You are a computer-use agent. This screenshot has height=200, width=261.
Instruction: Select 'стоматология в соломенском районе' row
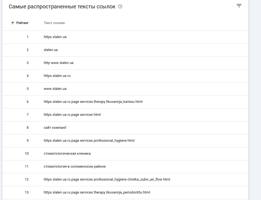pos(75,167)
